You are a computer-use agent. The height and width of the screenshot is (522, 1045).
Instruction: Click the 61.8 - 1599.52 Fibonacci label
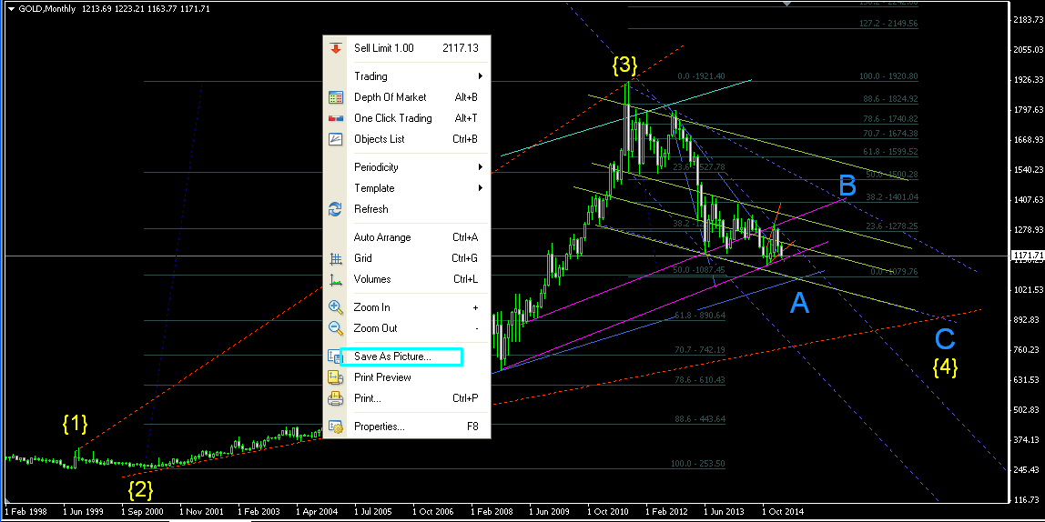[x=890, y=152]
